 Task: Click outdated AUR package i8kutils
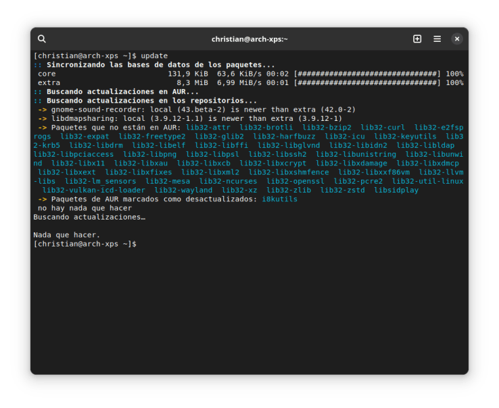(x=279, y=199)
